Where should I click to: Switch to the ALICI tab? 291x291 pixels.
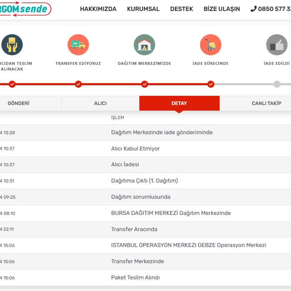(x=100, y=103)
